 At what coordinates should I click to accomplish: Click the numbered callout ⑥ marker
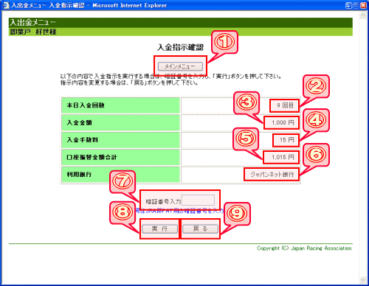tap(316, 155)
